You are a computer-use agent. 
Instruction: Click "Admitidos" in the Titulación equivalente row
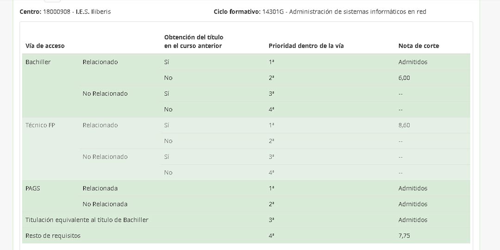coord(412,220)
